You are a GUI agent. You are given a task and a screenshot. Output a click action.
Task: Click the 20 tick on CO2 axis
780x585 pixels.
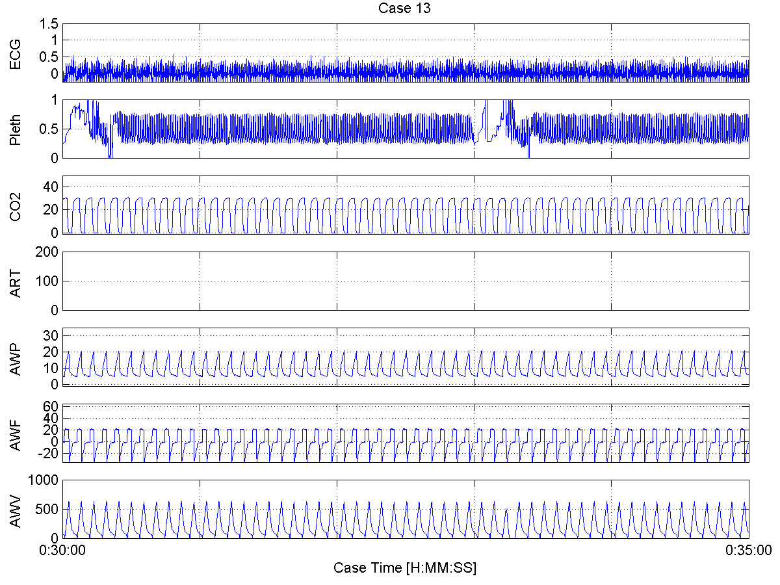tap(51, 210)
